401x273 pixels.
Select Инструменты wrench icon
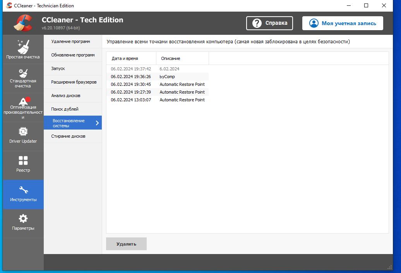point(23,190)
